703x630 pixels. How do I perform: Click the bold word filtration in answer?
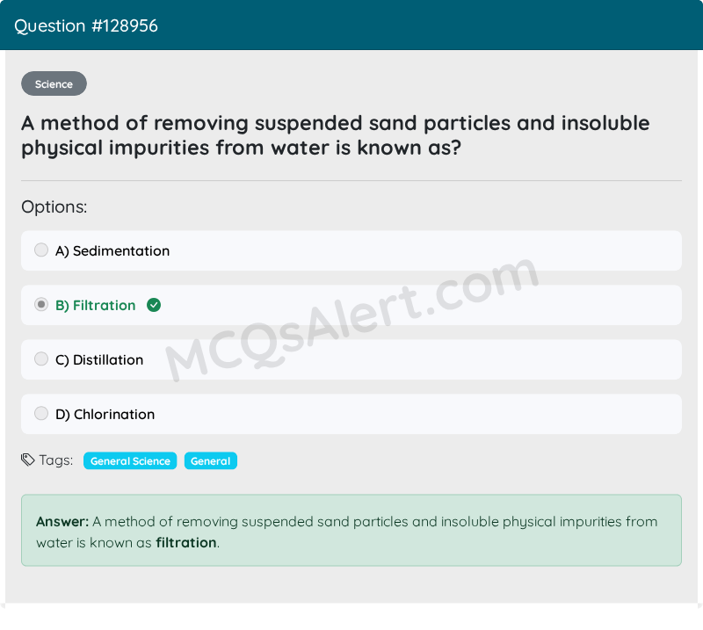coord(186,543)
